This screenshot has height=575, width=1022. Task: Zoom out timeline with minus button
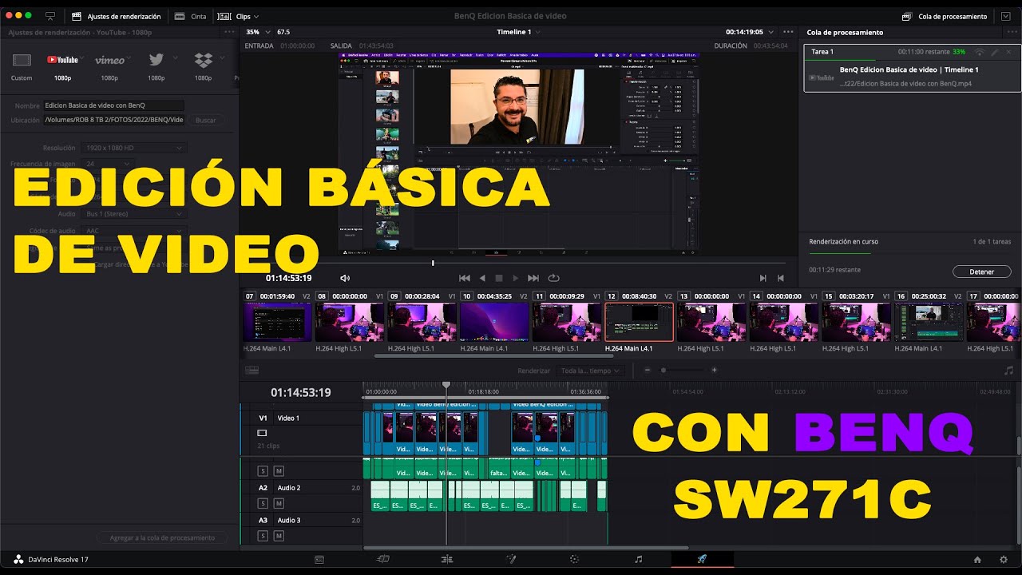648,370
